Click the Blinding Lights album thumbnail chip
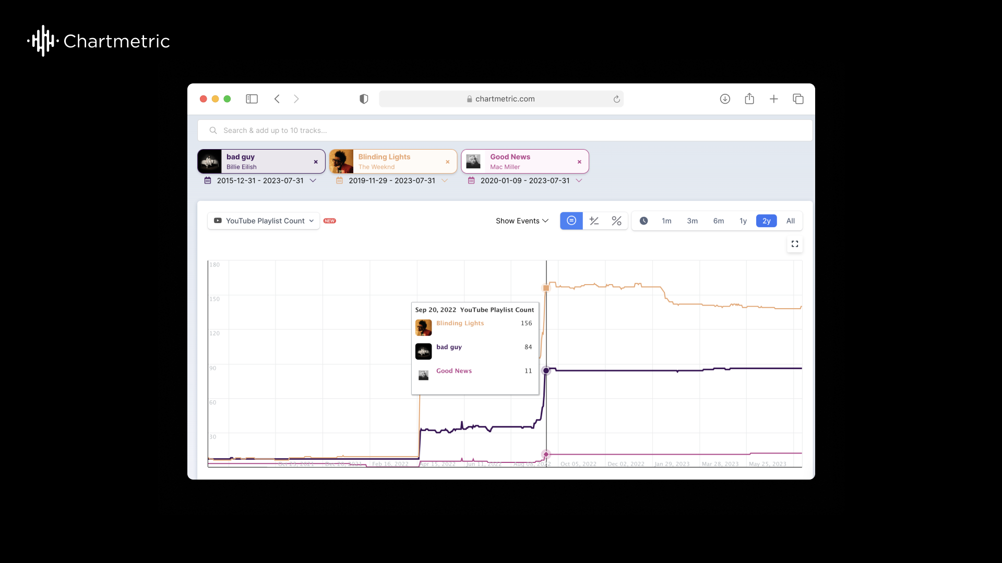1002x563 pixels. point(342,162)
